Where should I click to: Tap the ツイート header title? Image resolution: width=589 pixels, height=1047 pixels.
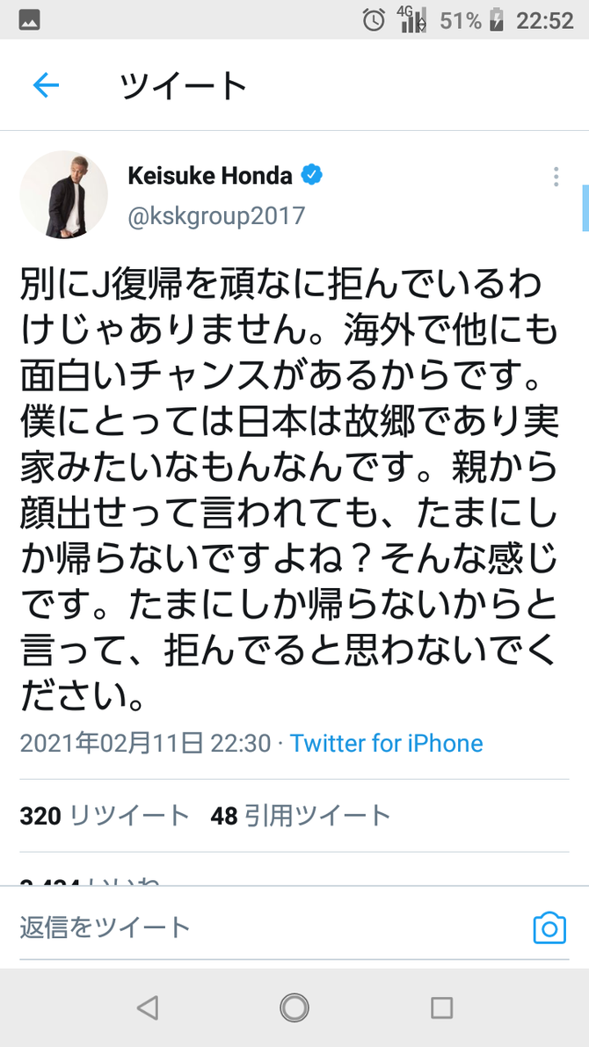click(x=184, y=85)
